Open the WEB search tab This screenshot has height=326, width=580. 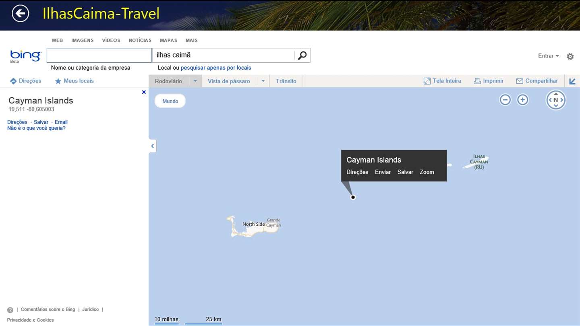coord(57,40)
